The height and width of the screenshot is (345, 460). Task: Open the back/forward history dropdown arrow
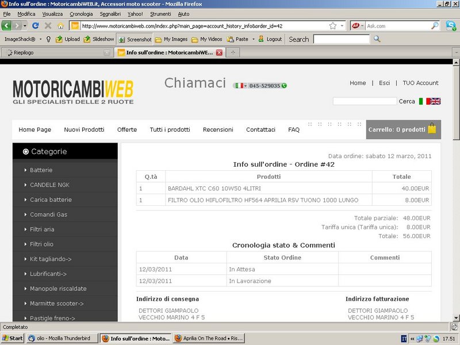(x=25, y=26)
